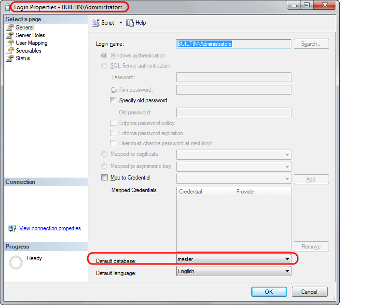Click the Securables page icon
Image resolution: width=386 pixels, height=305 pixels.
10,51
